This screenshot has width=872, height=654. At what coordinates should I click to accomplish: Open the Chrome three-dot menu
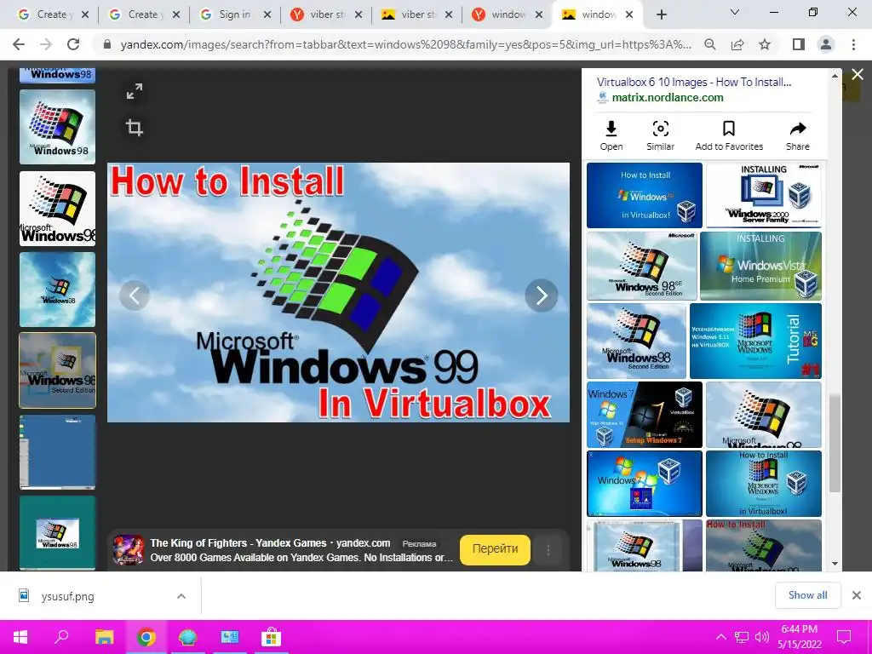tap(853, 44)
